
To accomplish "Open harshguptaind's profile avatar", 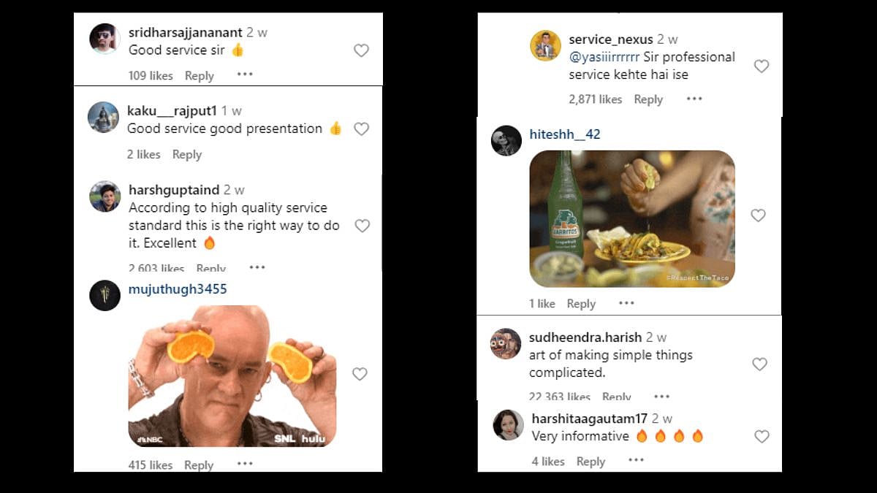I will pyautogui.click(x=105, y=196).
